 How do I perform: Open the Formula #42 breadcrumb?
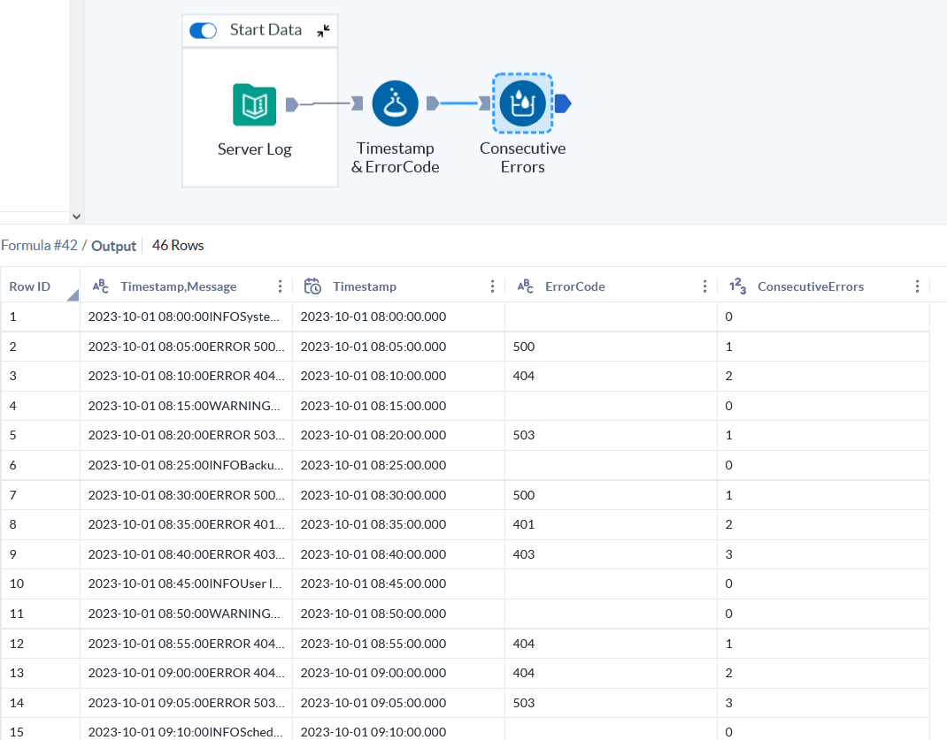point(39,246)
